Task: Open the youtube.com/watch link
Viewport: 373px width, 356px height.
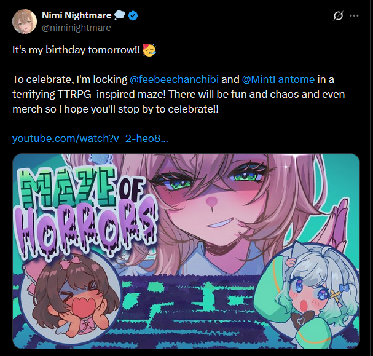Action: coord(90,138)
